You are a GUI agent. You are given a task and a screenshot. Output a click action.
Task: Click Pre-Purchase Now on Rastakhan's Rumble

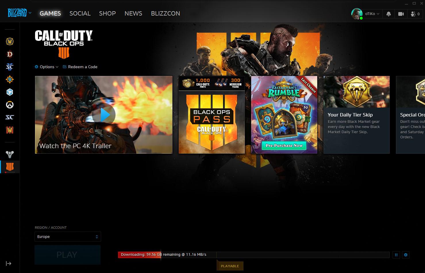click(284, 146)
